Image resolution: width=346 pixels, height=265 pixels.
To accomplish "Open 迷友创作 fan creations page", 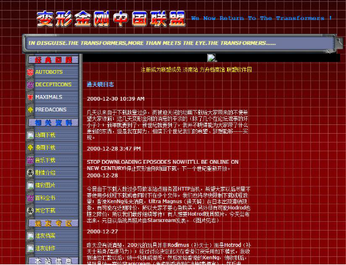I will pos(45,249).
